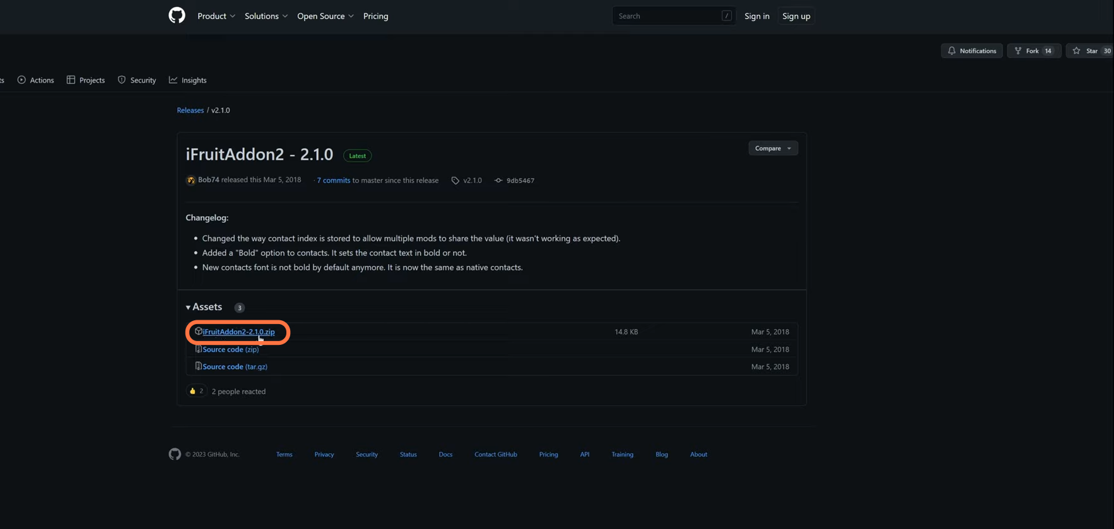
Task: Click the slash shortcut icon in search
Action: point(727,16)
